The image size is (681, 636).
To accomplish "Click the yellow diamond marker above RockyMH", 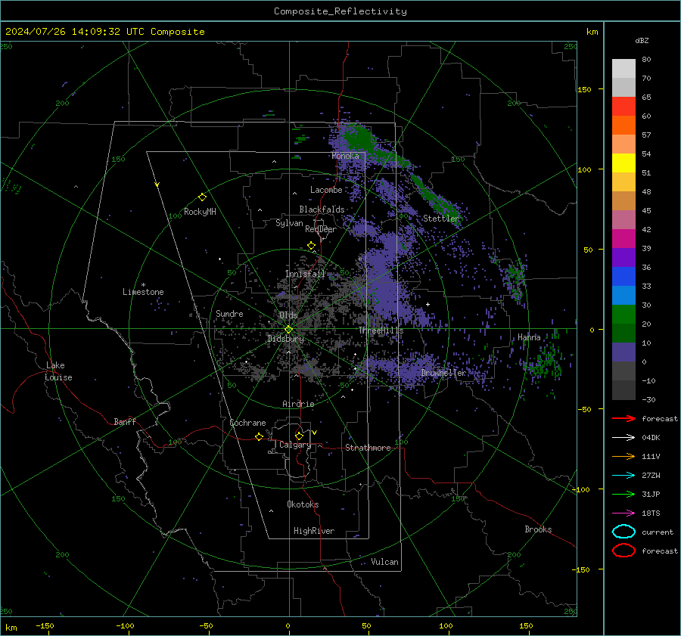I will click(x=202, y=197).
